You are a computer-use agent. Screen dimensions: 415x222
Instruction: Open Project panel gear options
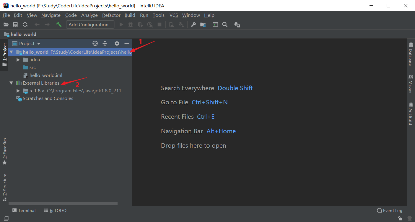tap(117, 43)
